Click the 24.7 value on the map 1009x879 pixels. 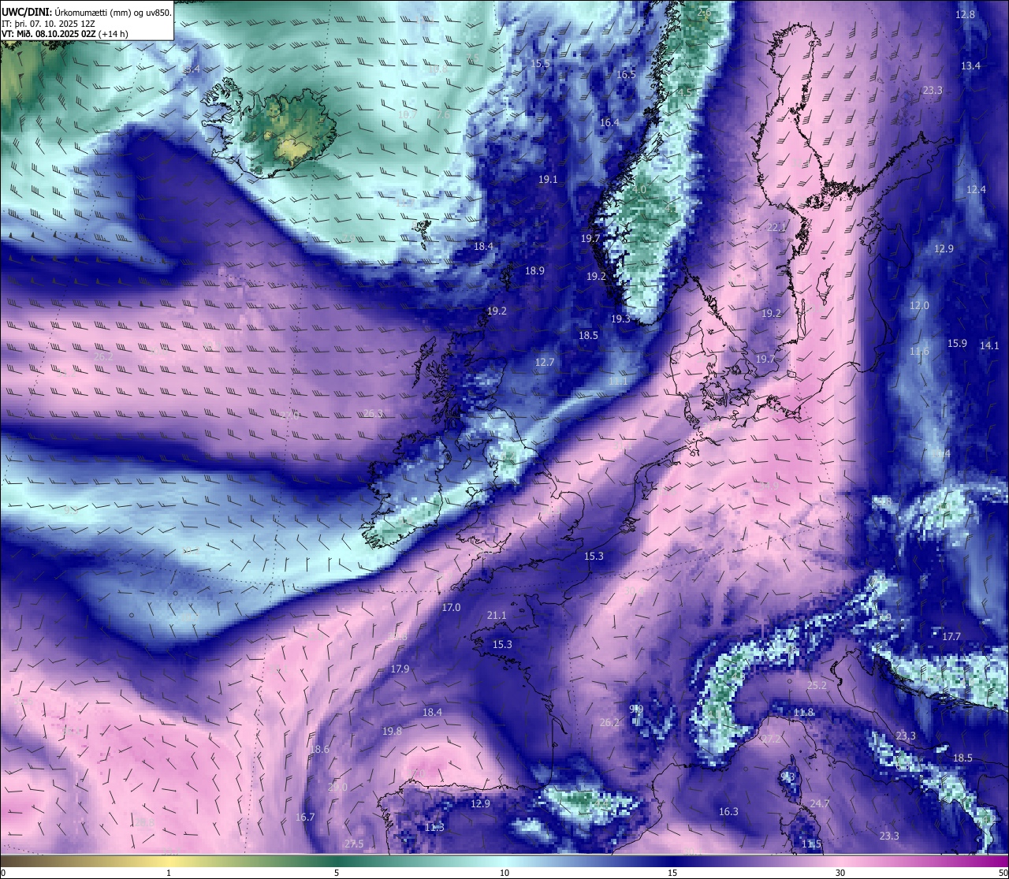(820, 803)
